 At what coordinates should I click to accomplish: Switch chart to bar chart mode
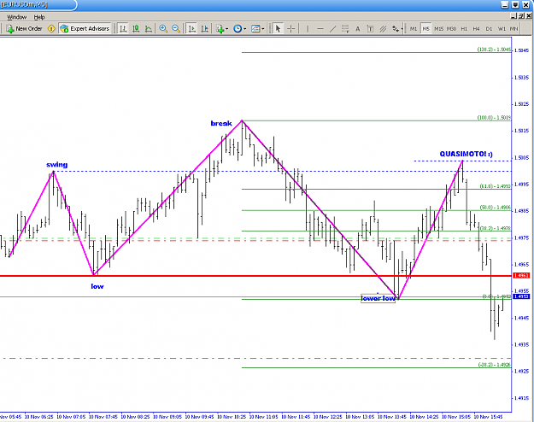coord(123,28)
